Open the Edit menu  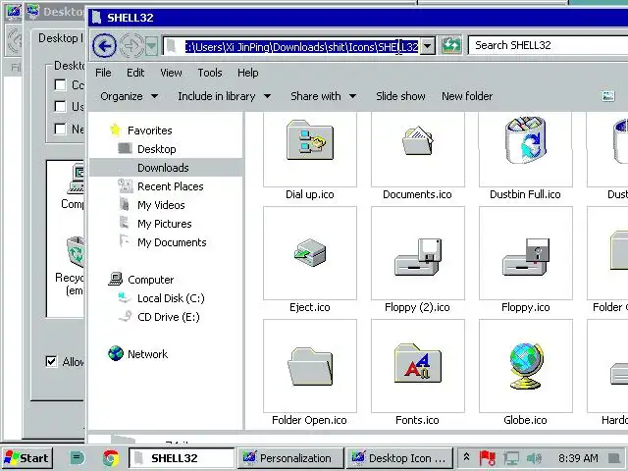tap(135, 73)
